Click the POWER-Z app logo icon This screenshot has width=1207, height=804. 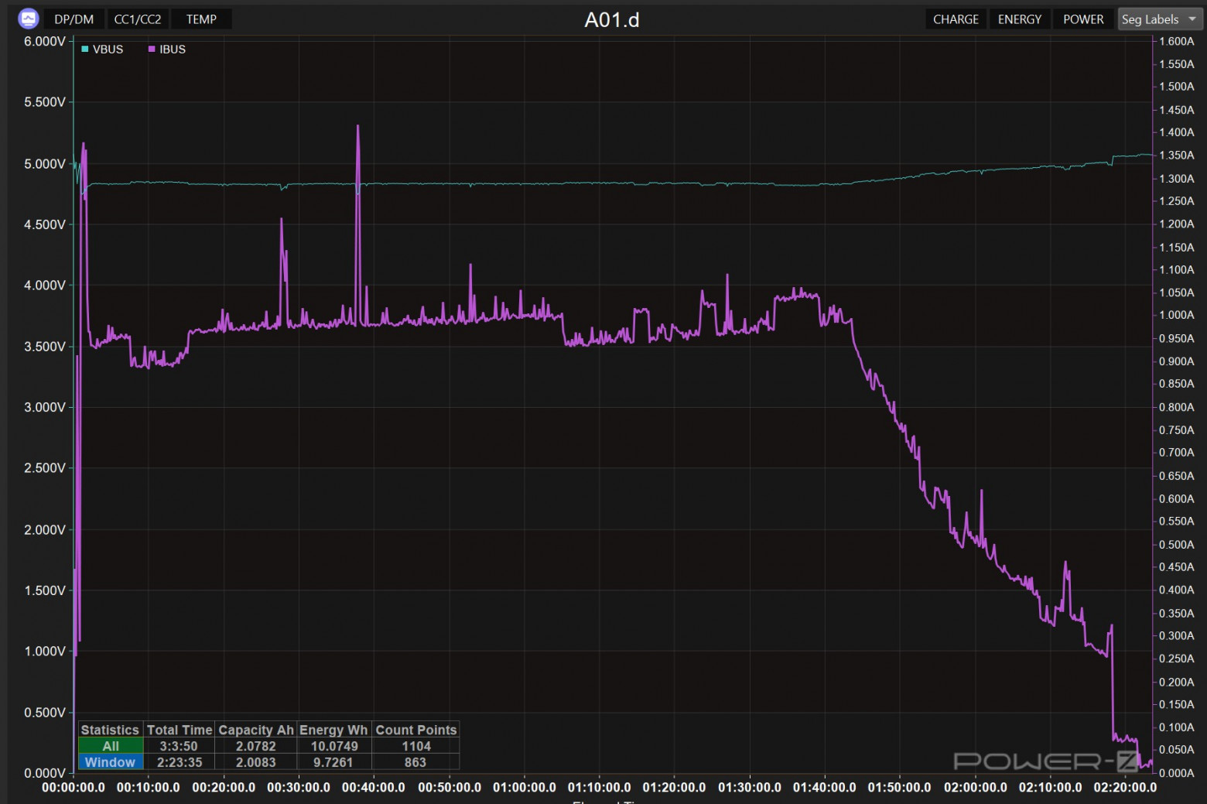tap(29, 19)
